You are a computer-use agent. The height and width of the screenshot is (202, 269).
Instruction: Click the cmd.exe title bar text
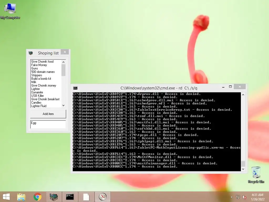[159, 88]
